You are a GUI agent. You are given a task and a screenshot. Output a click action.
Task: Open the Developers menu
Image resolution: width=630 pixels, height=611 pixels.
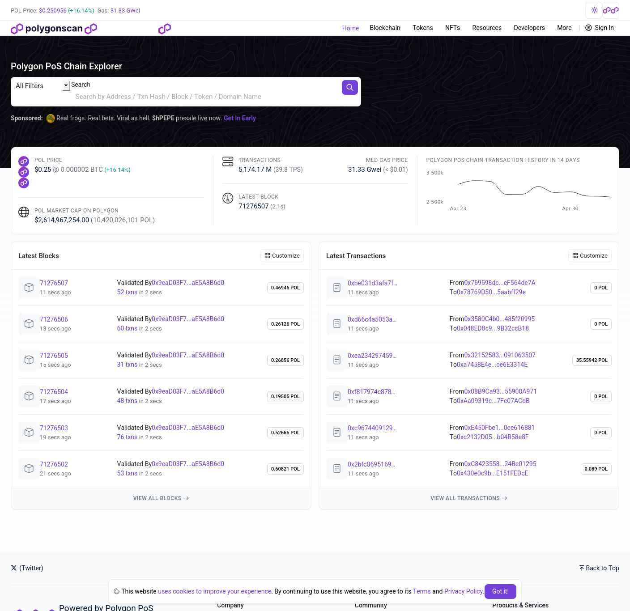[529, 28]
